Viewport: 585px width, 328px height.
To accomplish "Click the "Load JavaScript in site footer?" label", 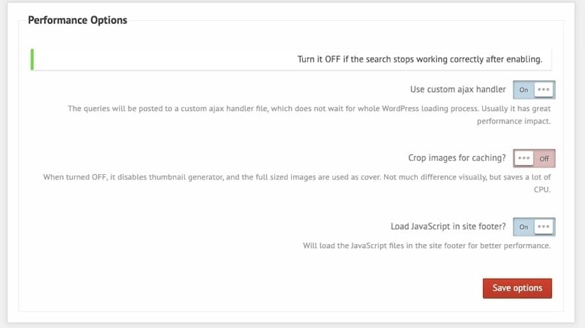I will [448, 227].
